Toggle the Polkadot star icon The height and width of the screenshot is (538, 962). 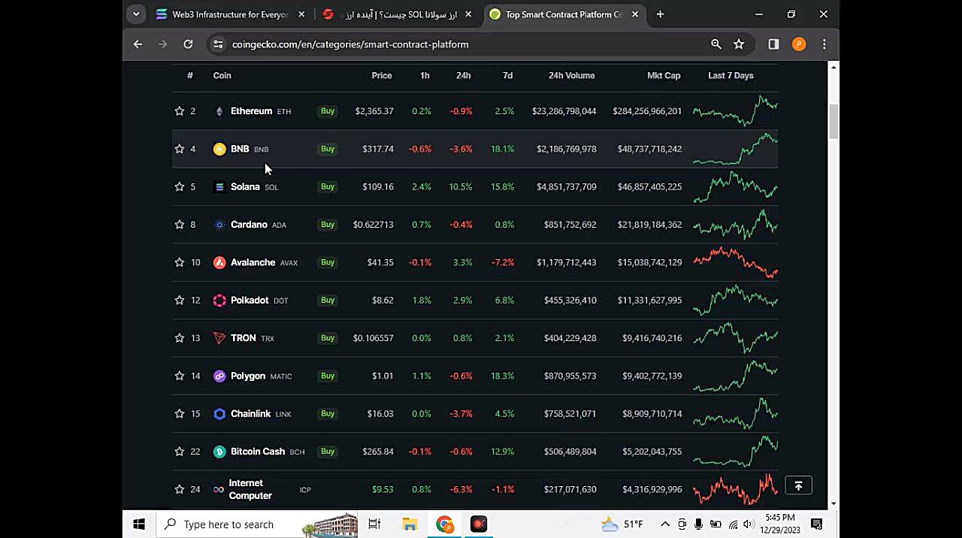coord(179,300)
